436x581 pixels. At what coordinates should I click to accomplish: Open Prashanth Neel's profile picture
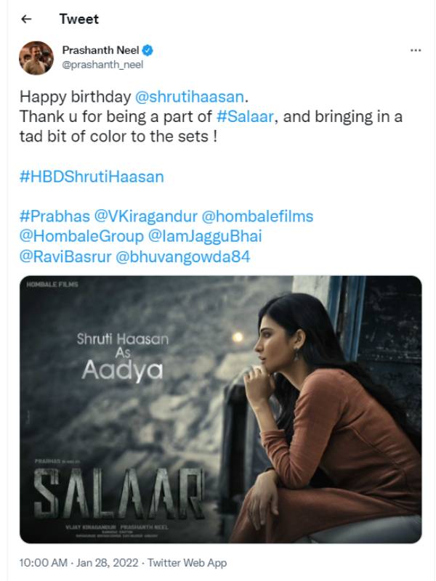coord(36,58)
